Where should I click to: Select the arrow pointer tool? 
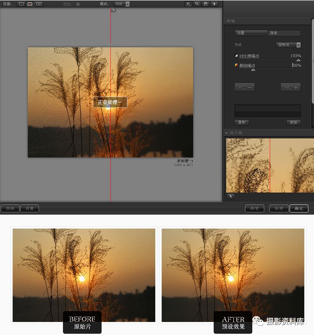pyautogui.click(x=188, y=4)
